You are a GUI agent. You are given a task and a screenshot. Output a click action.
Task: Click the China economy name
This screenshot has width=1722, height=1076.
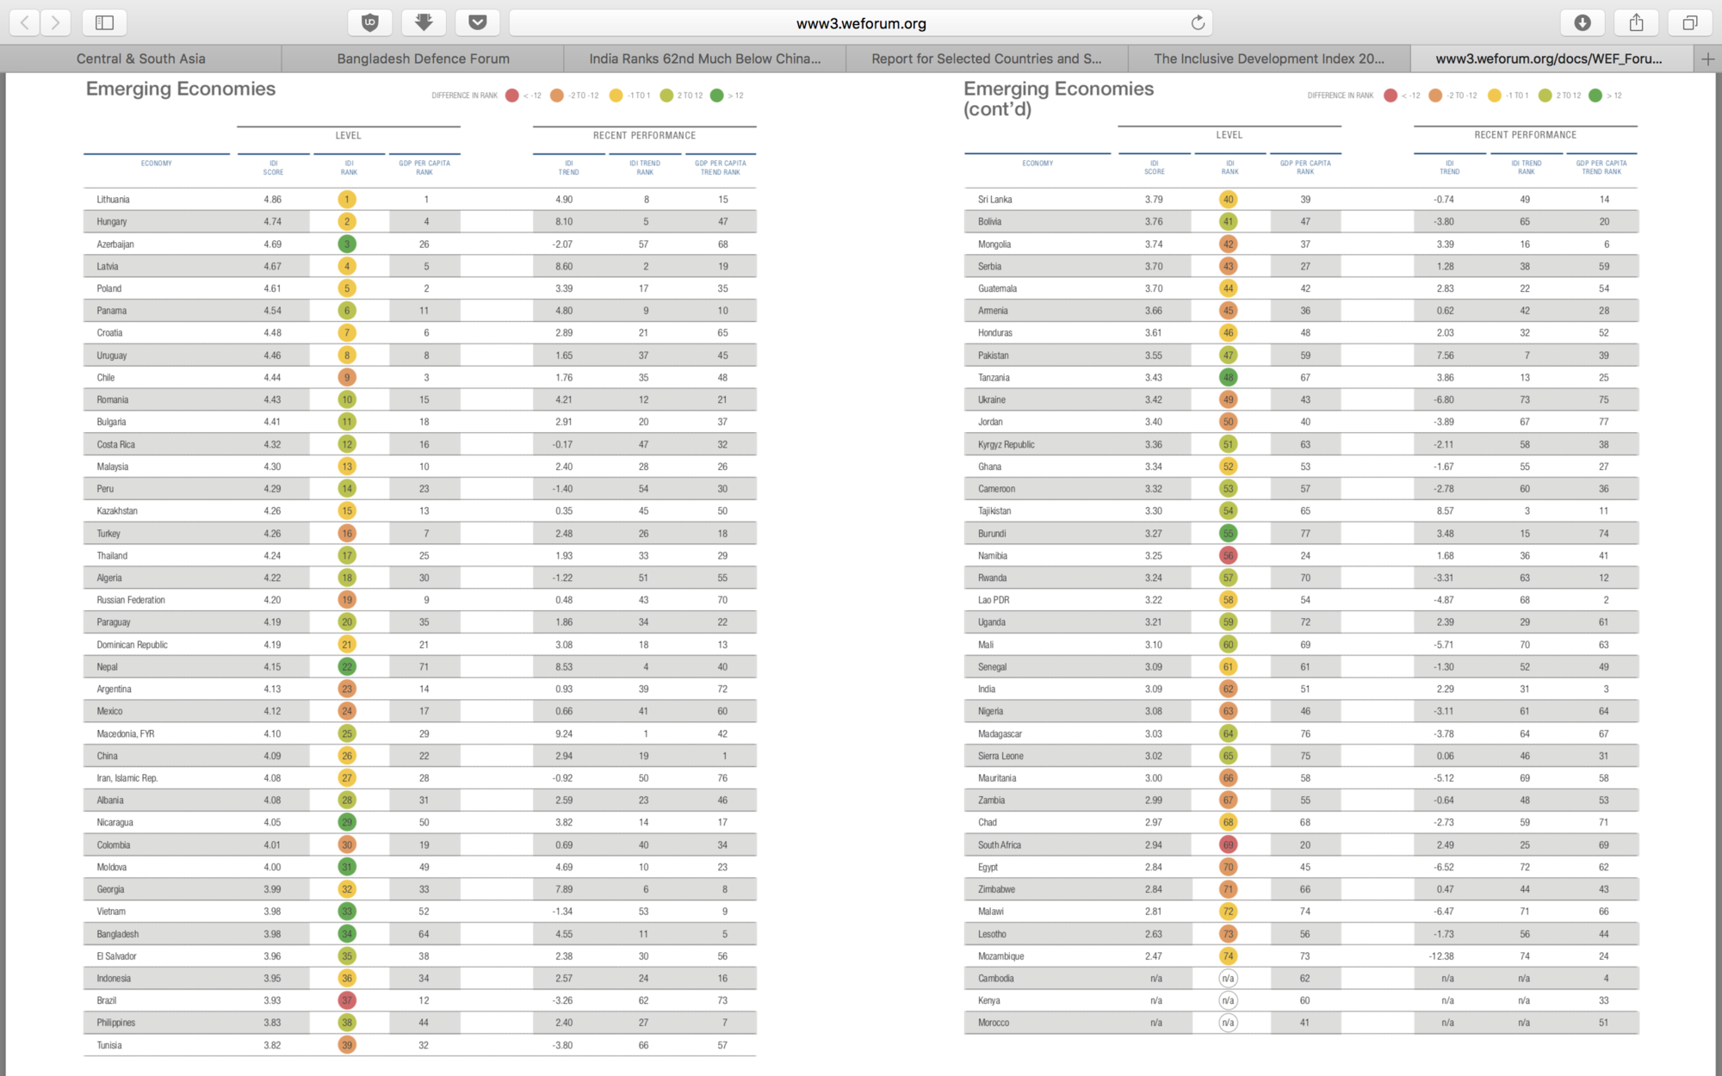tap(107, 756)
